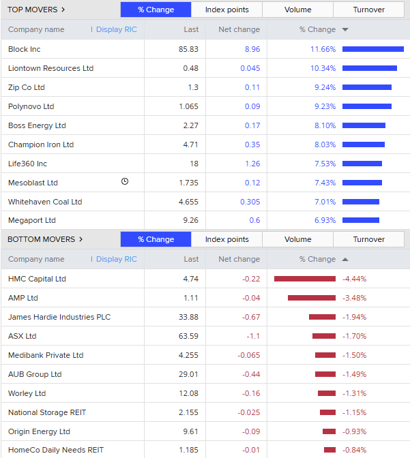Click Zip Co 9.24% change value
410x458 pixels.
[x=325, y=87]
